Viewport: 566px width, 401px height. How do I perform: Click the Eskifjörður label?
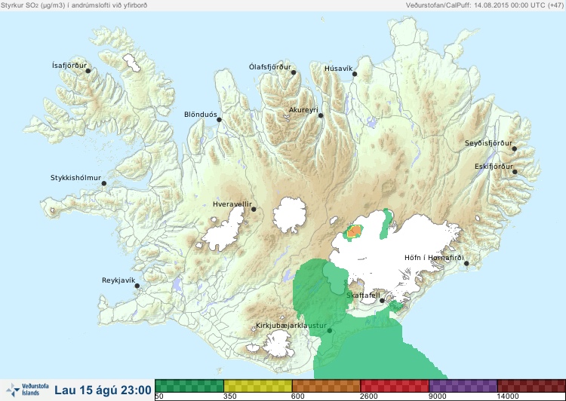(x=494, y=167)
